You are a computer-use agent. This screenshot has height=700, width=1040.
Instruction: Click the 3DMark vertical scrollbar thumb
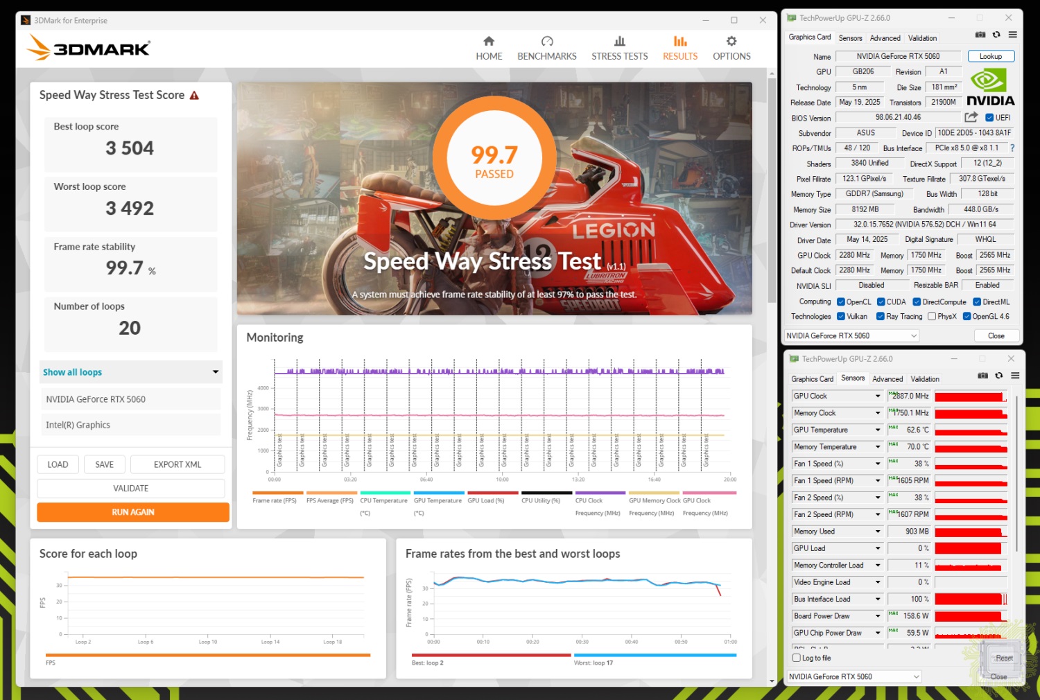[772, 189]
